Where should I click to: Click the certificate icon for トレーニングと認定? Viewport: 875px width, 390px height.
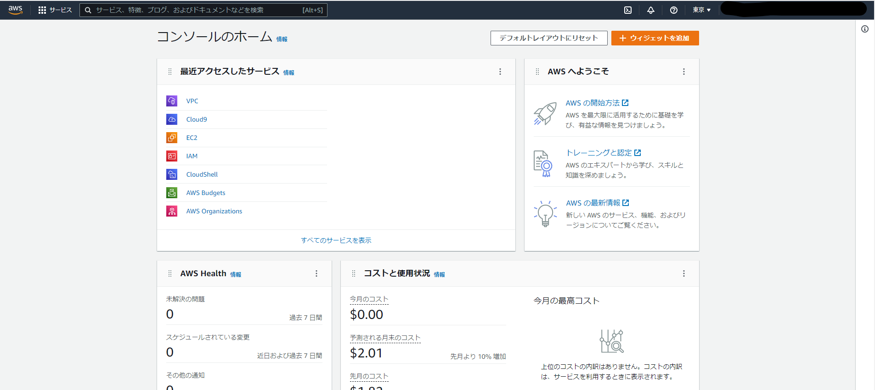point(543,164)
